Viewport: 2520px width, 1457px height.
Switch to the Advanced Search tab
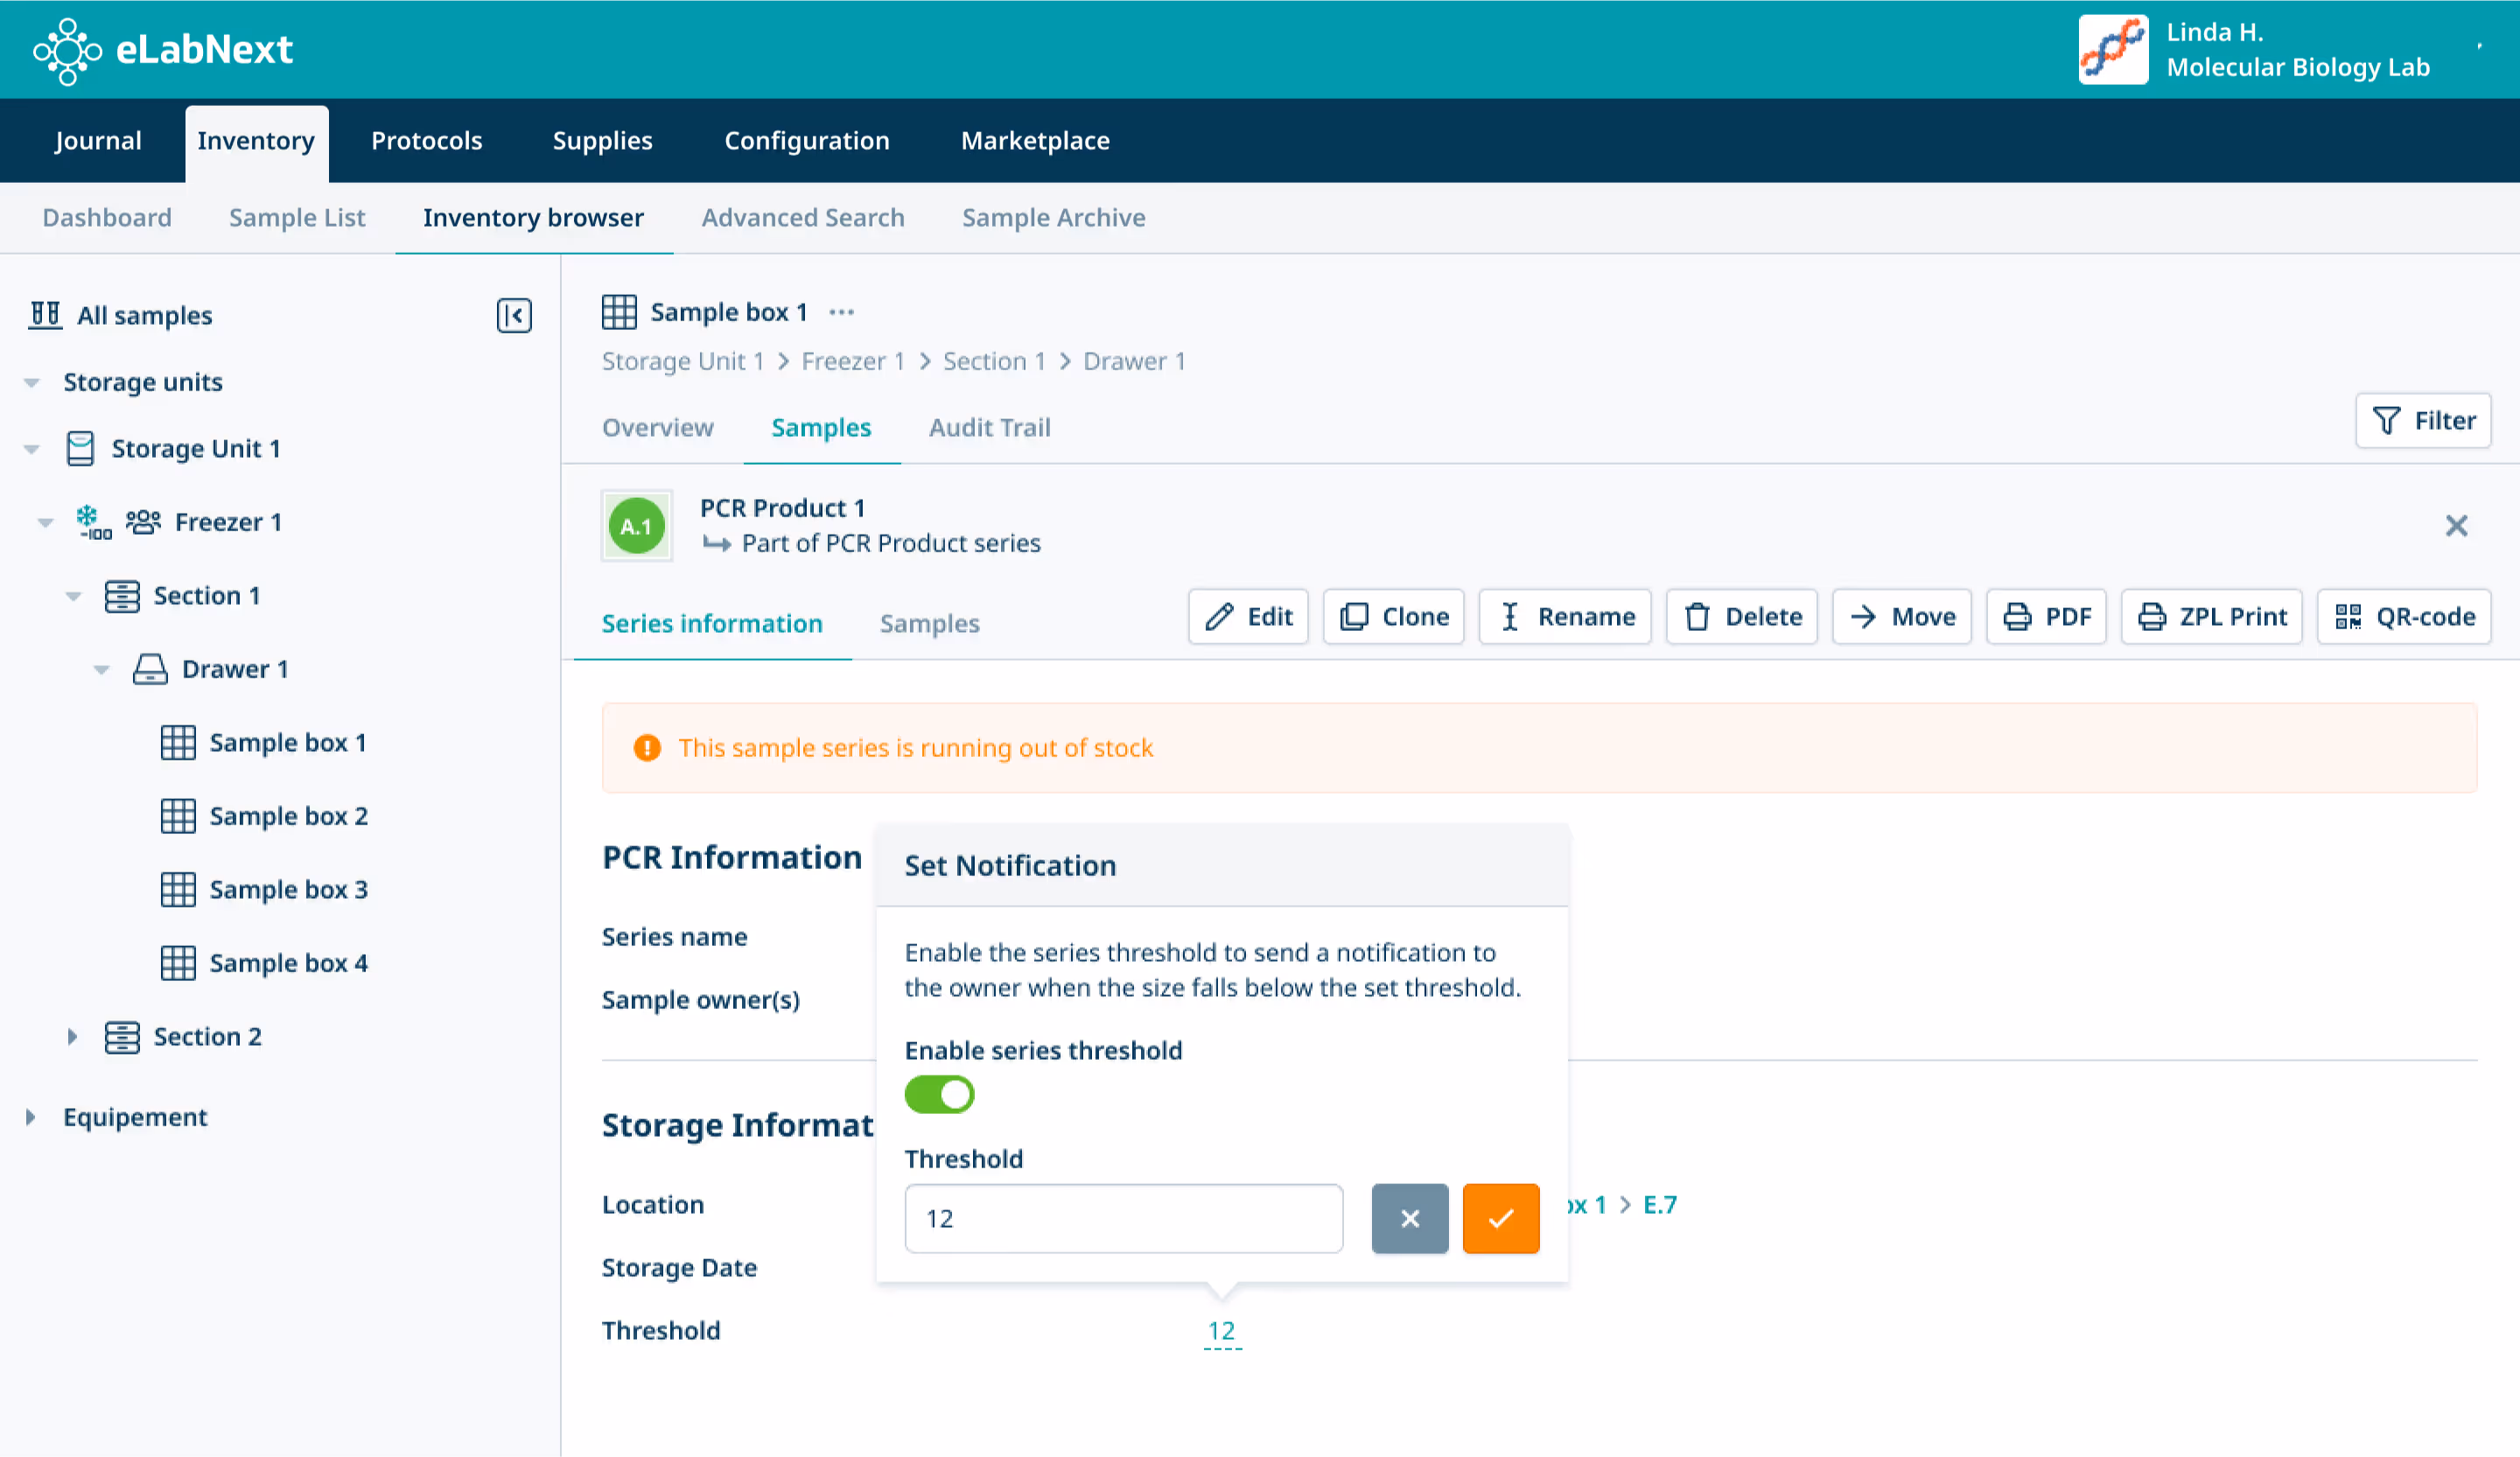[x=803, y=218]
